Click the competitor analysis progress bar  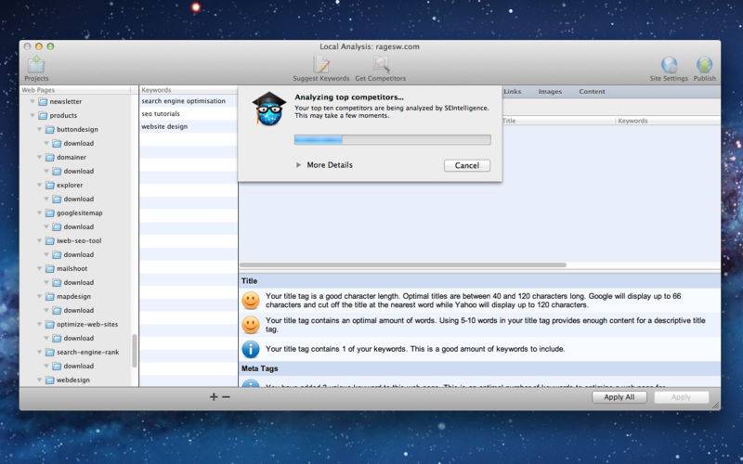(392, 140)
